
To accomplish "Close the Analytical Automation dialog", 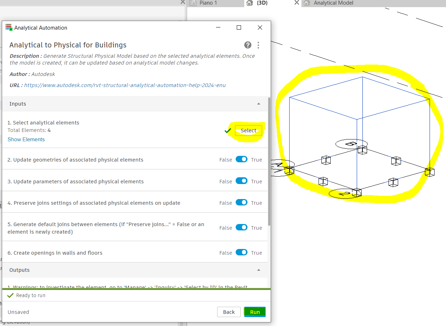I will click(260, 27).
